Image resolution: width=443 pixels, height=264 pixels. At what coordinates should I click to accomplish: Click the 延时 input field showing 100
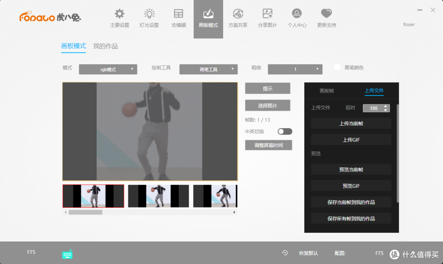point(373,108)
